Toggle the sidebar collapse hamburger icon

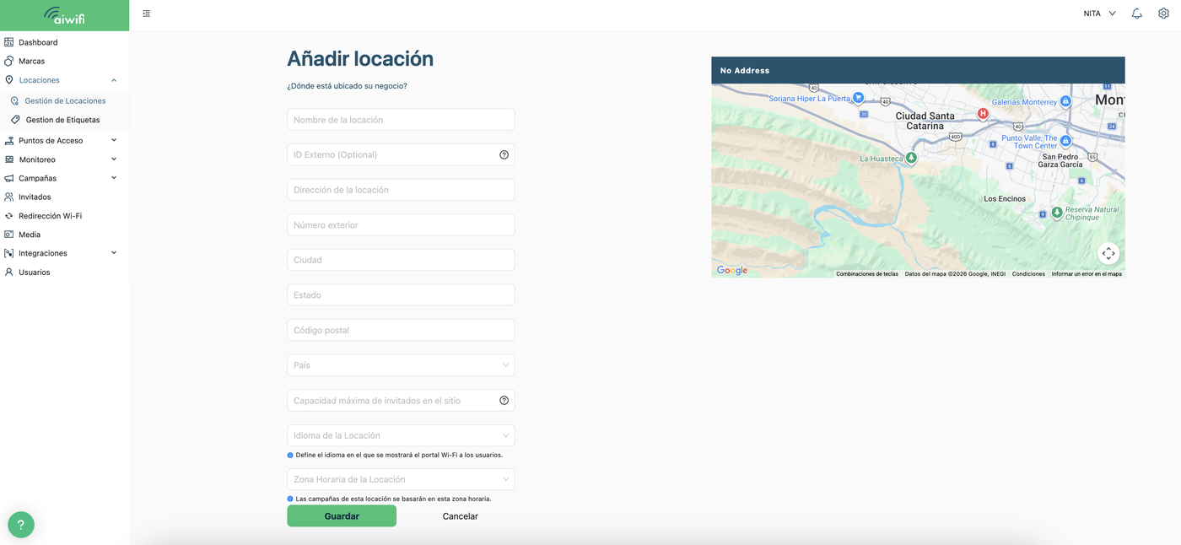click(x=147, y=13)
